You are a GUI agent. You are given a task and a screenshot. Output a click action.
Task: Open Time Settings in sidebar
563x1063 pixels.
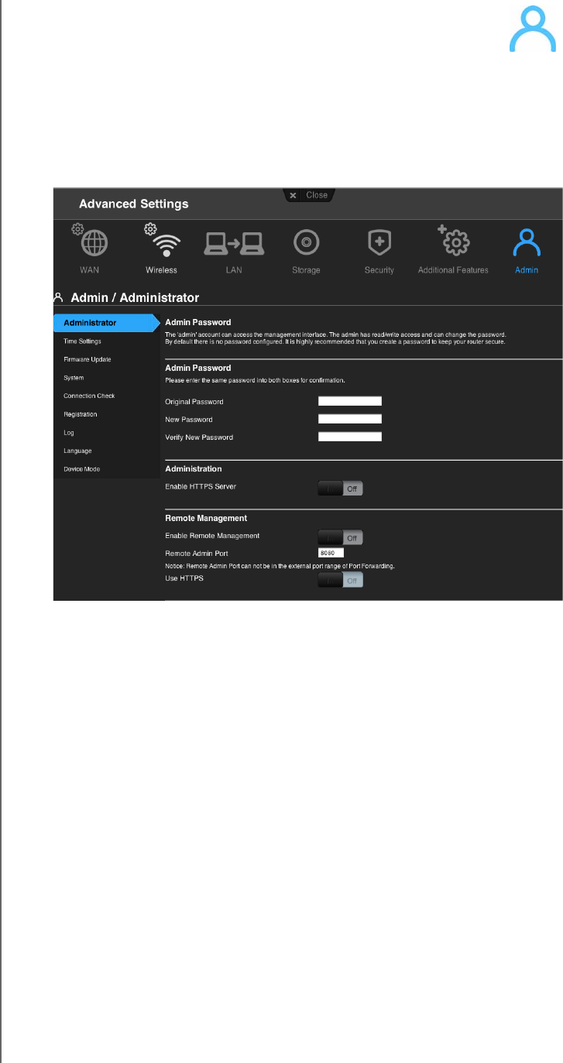coord(82,341)
